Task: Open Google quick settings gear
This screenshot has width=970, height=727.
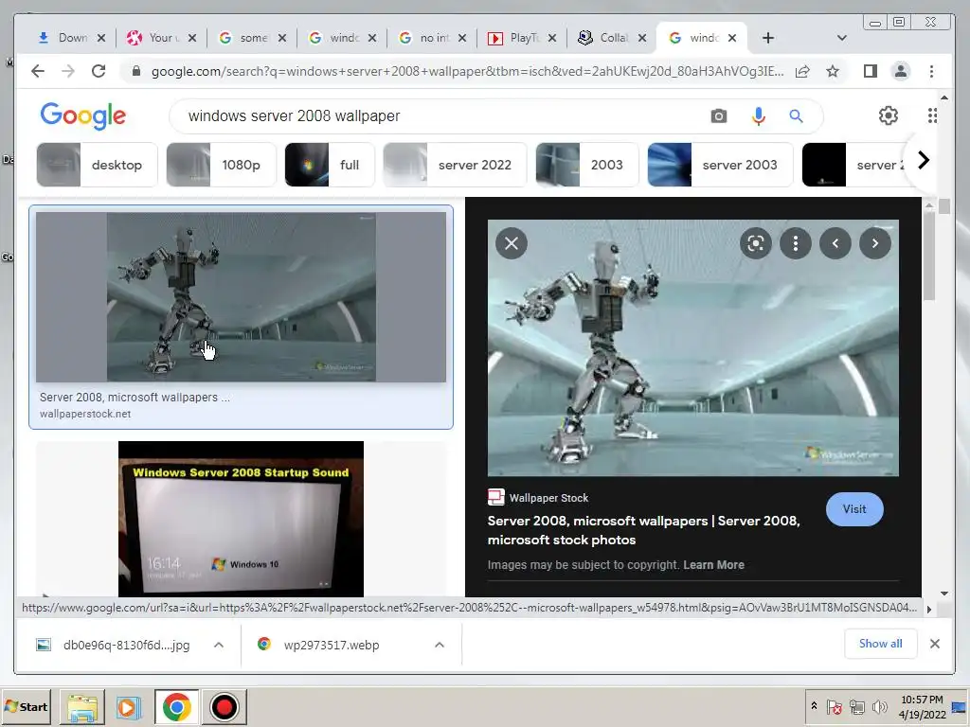Action: 889,115
